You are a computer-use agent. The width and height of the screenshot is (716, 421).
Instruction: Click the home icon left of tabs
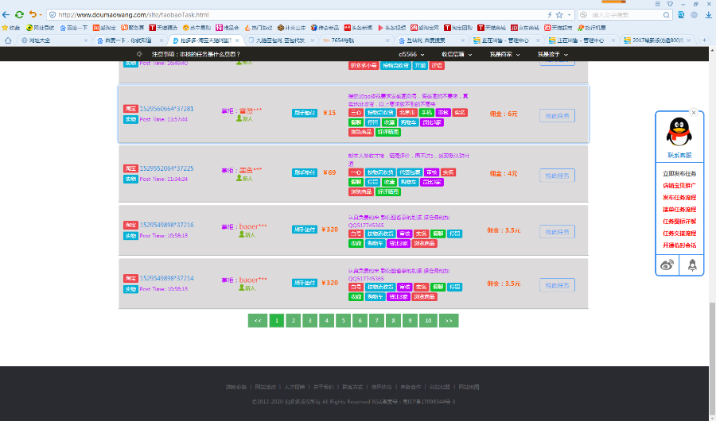8,41
